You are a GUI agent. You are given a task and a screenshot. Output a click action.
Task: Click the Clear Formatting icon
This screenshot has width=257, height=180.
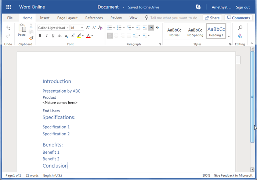[100, 28]
